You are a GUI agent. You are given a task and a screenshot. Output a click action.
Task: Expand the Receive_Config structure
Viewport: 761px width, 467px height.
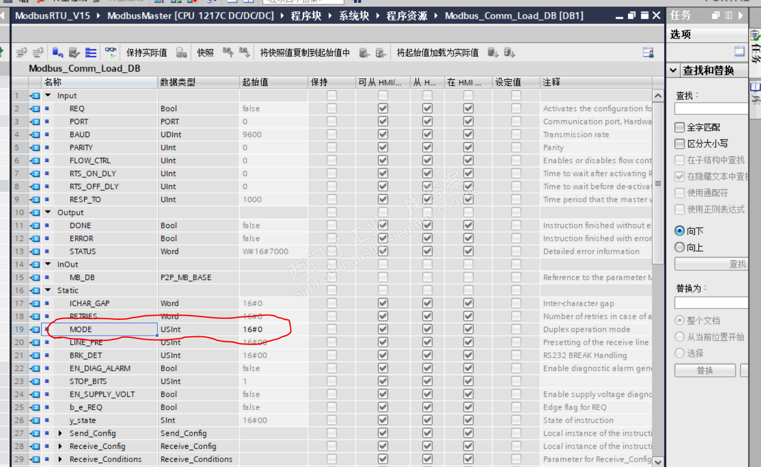60,446
